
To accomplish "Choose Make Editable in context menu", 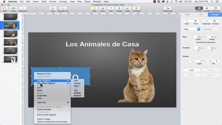I will pyautogui.click(x=52, y=110).
